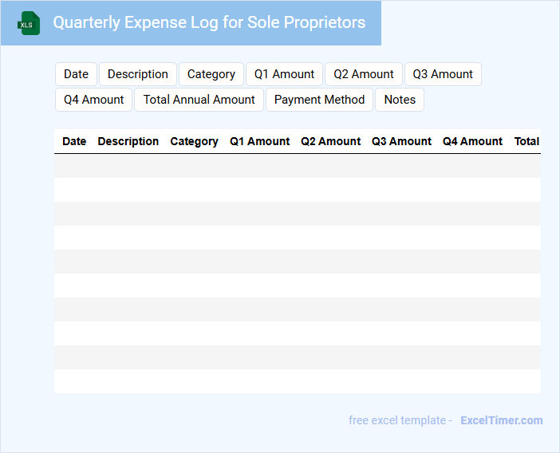The image size is (560, 453).
Task: Click the Payment Method tag
Action: (319, 100)
